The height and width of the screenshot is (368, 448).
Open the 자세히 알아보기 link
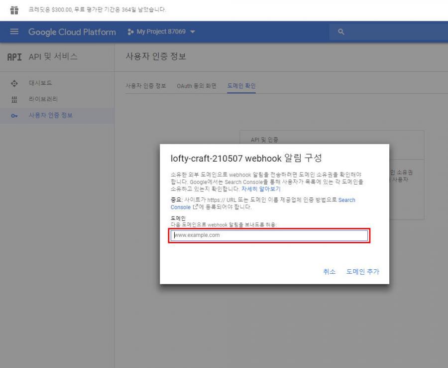coord(260,189)
